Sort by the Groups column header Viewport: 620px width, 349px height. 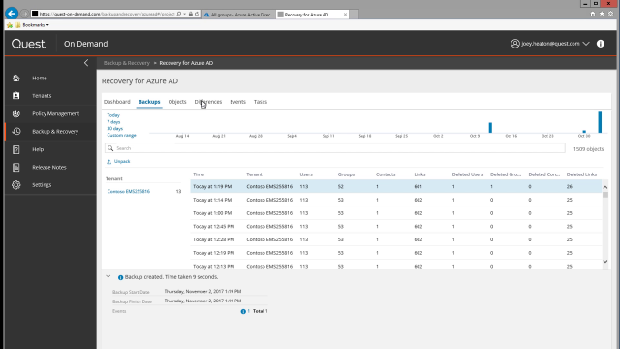(x=346, y=174)
